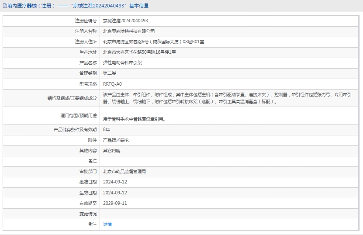Click the registrant address in 海淀区知春路6号
The width and height of the screenshot is (363, 235).
coord(153,41)
